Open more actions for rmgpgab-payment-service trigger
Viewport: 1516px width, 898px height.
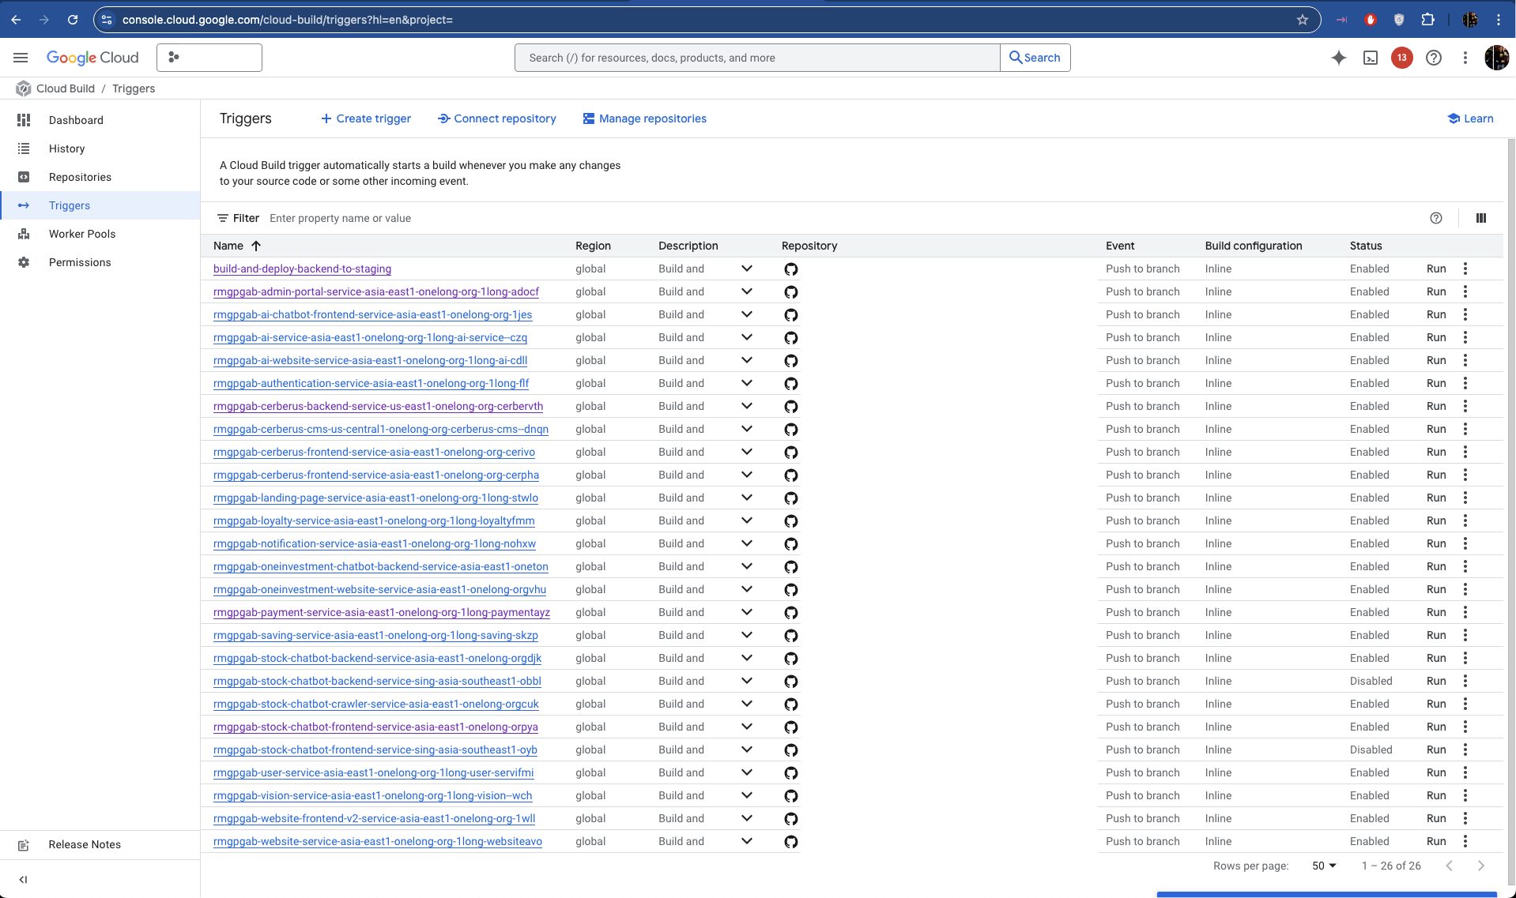(1465, 612)
